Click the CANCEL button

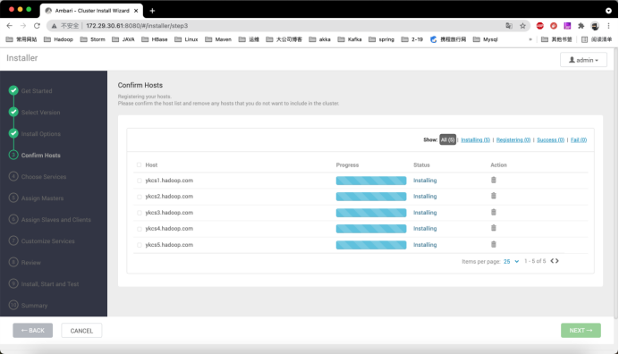coord(81,331)
